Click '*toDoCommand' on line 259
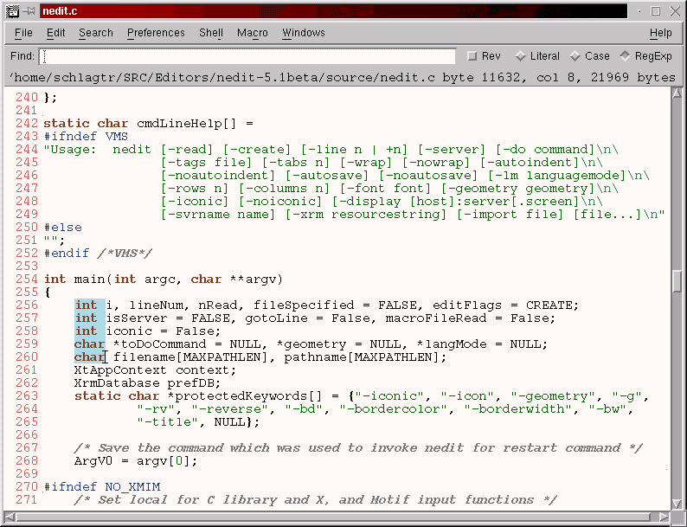687x527 pixels. (x=159, y=344)
